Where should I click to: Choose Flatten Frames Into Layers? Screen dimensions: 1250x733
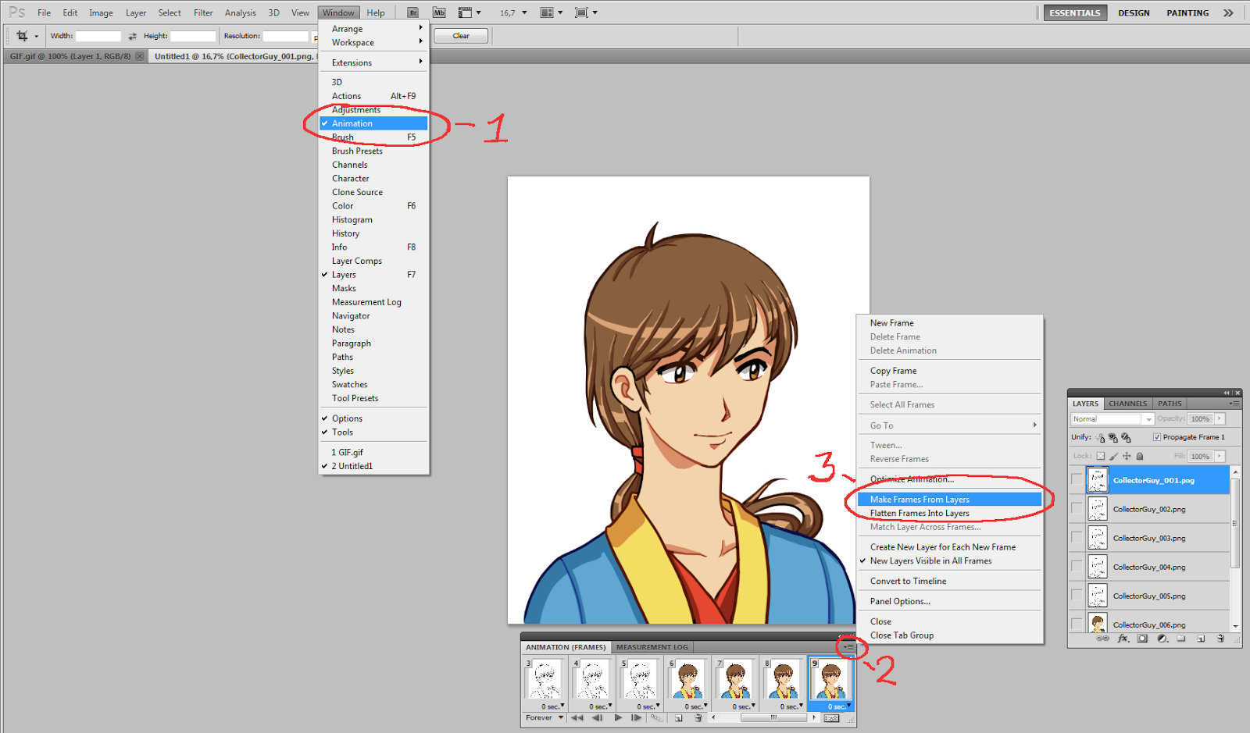[x=950, y=514]
